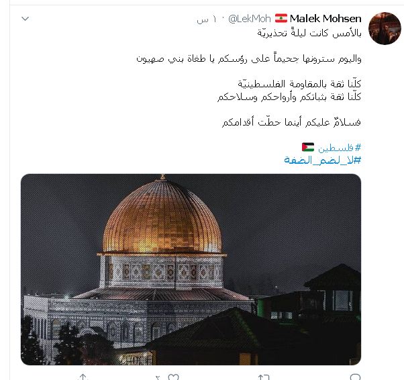Open Malek Mohsen's profile avatar
The height and width of the screenshot is (380, 404).
[x=385, y=28]
